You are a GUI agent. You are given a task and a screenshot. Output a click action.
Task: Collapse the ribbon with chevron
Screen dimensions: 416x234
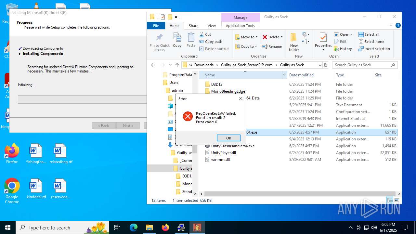click(391, 25)
